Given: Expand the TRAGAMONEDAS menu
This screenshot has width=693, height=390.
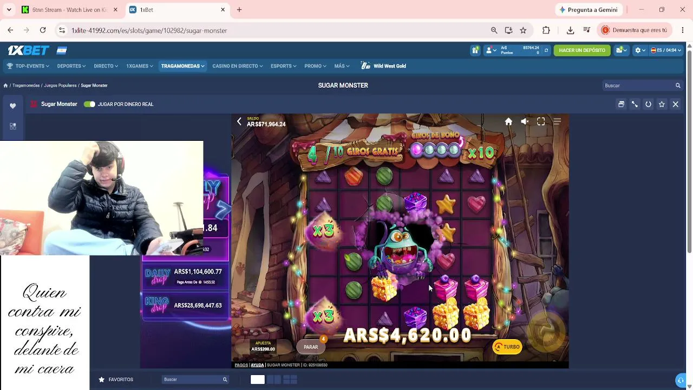Looking at the screenshot, I should pyautogui.click(x=182, y=66).
